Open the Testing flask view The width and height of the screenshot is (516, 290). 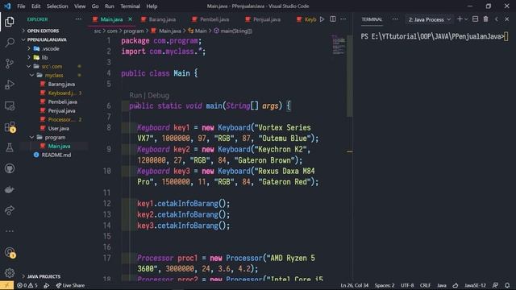pyautogui.click(x=10, y=147)
